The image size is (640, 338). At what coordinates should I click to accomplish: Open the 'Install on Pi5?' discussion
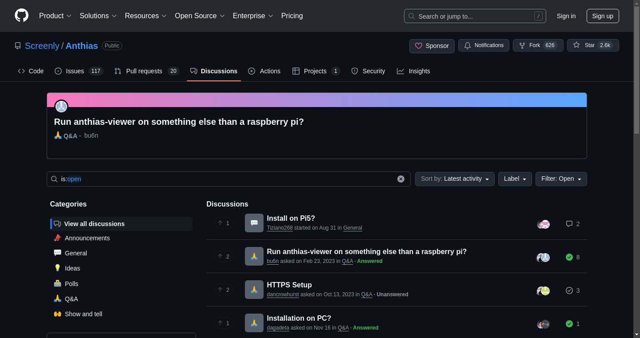[291, 218]
